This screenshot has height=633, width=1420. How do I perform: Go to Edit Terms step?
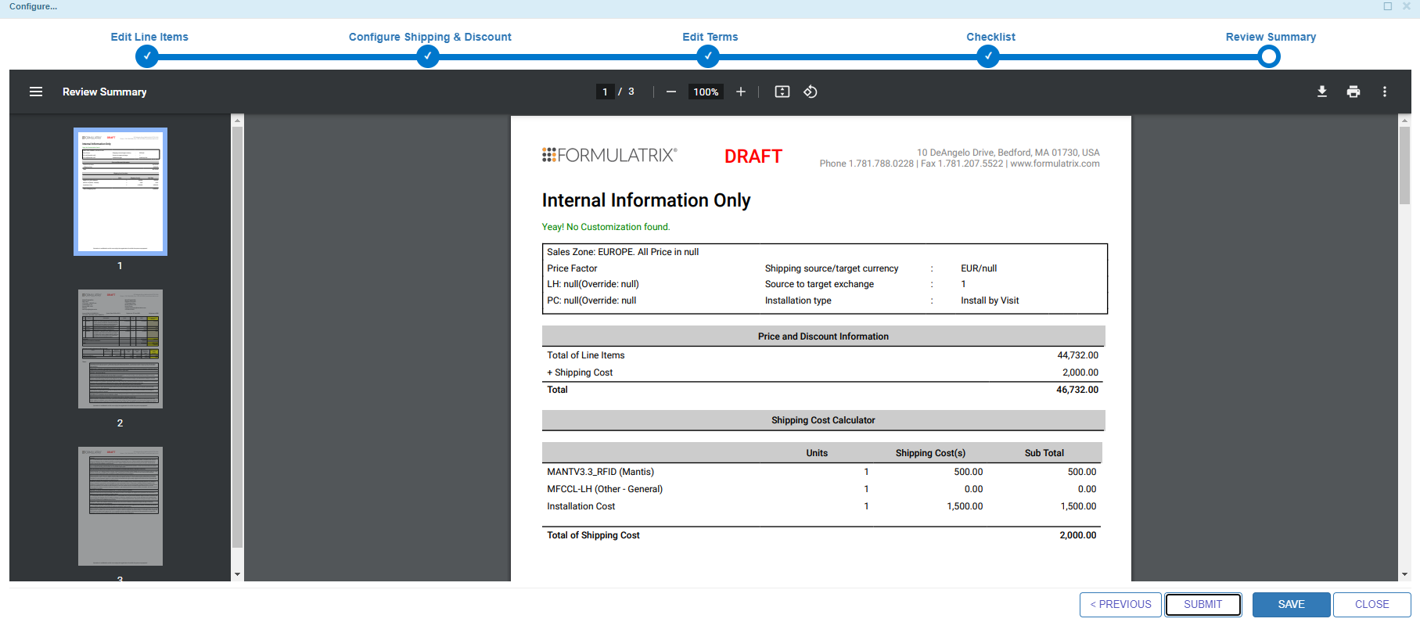tap(708, 56)
